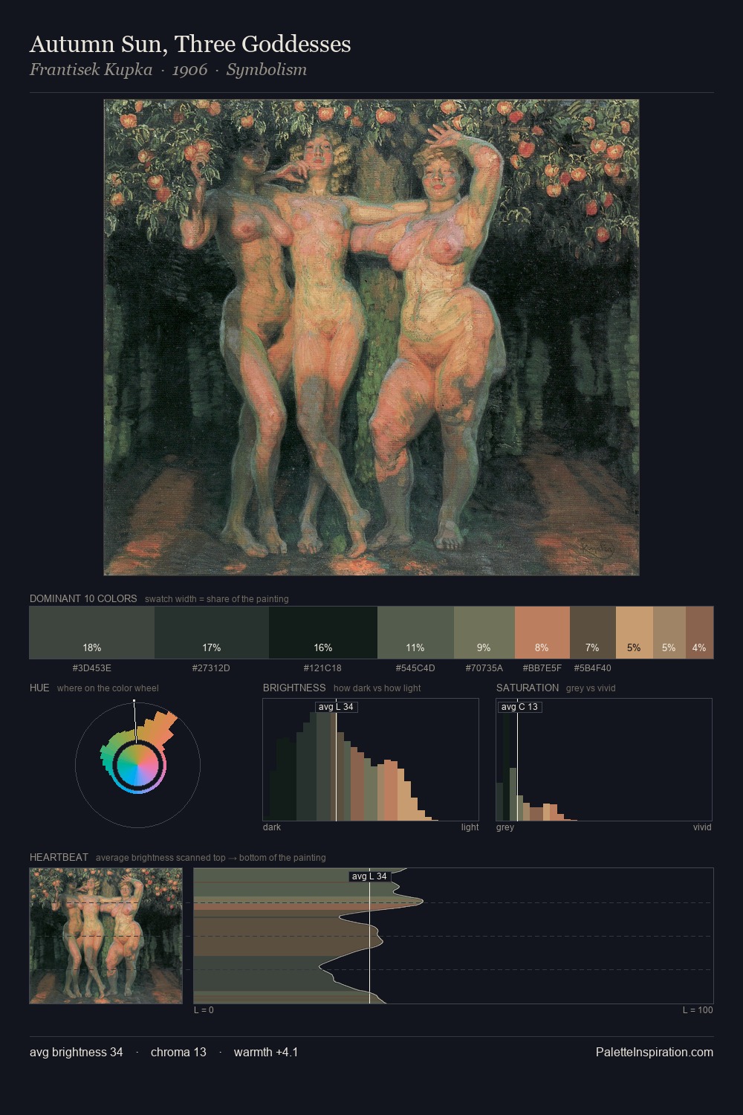Viewport: 743px width, 1115px height.
Task: Click the warmth +4.1 footer stat
Action: point(266,1052)
